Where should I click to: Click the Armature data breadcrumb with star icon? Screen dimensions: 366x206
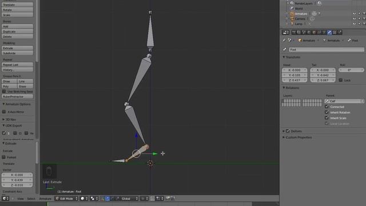pos(331,40)
